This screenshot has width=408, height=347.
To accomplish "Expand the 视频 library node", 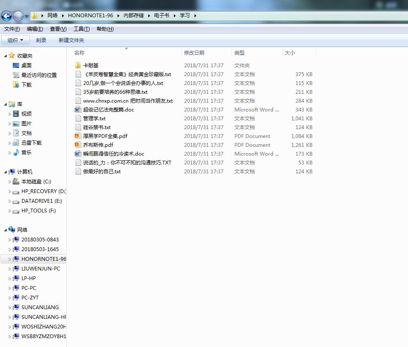I will point(10,114).
